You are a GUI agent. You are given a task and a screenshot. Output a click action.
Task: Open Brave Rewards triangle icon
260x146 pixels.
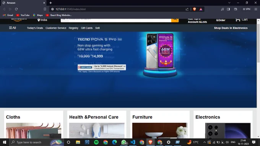[x=201, y=9]
